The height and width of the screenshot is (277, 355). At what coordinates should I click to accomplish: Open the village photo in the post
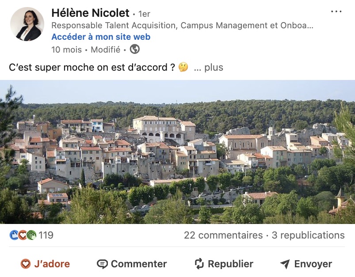coord(178,152)
